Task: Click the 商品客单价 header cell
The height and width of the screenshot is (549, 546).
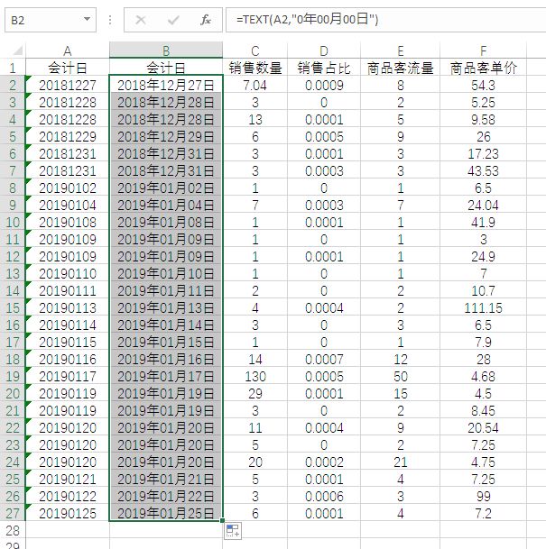Action: tap(483, 68)
